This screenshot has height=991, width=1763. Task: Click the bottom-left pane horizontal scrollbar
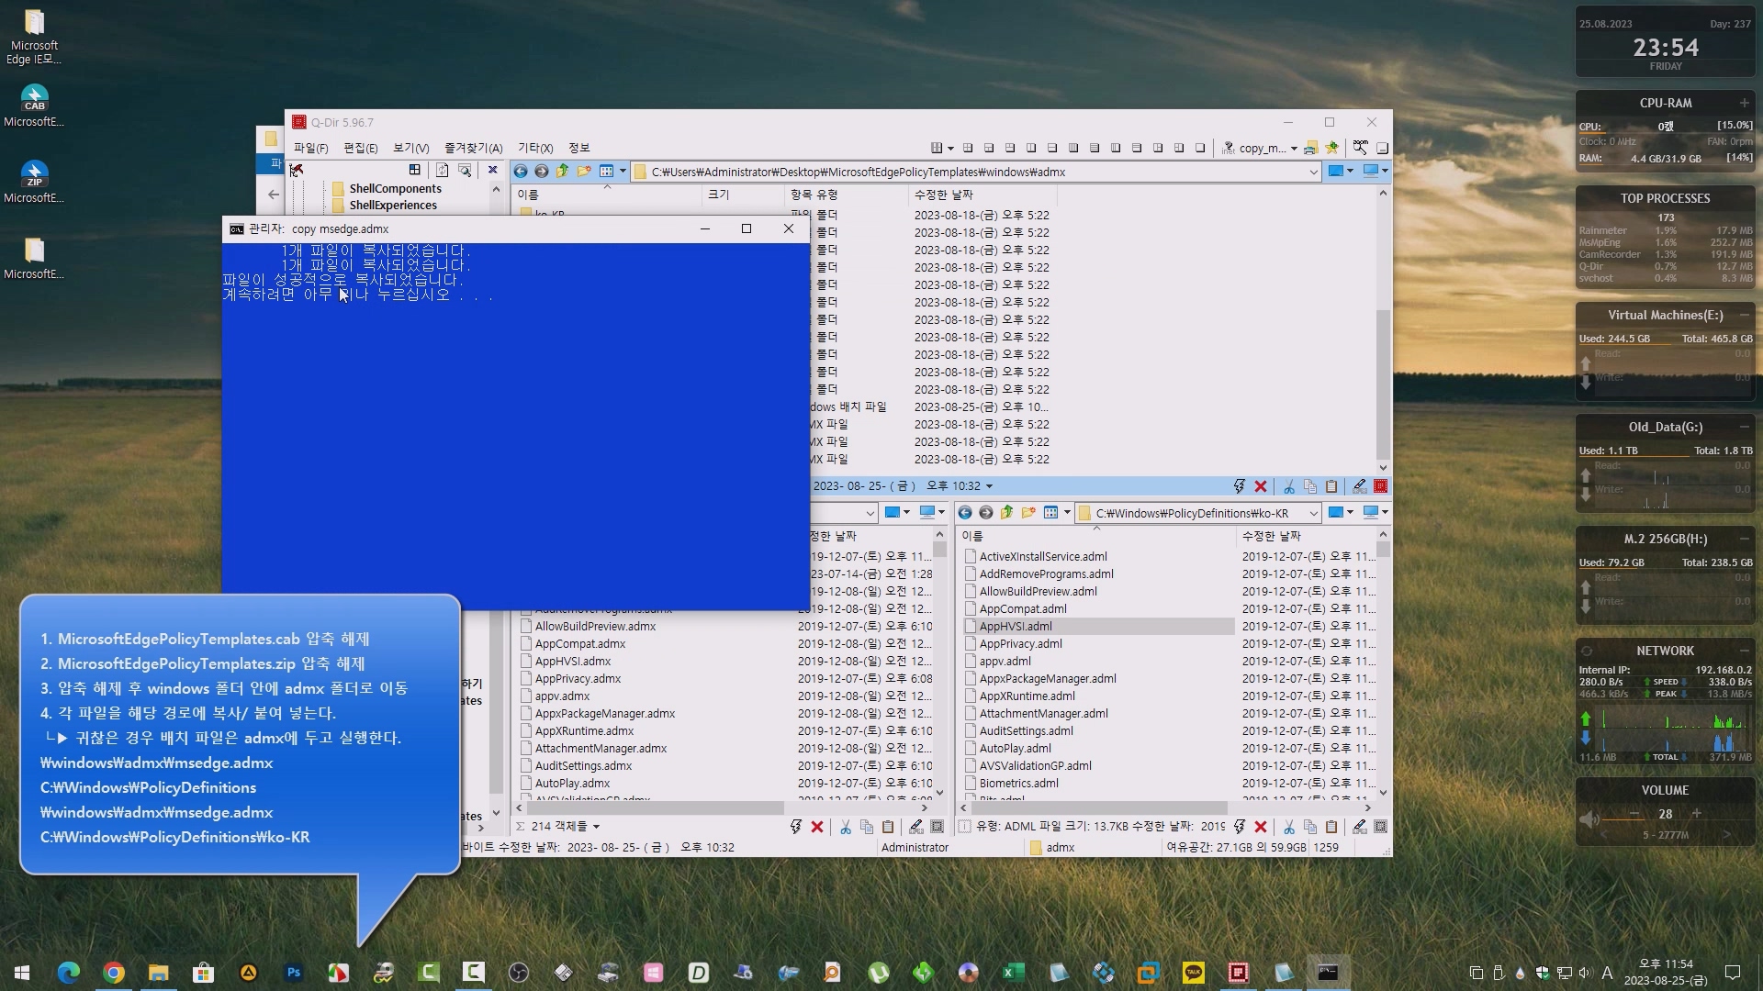(x=656, y=808)
